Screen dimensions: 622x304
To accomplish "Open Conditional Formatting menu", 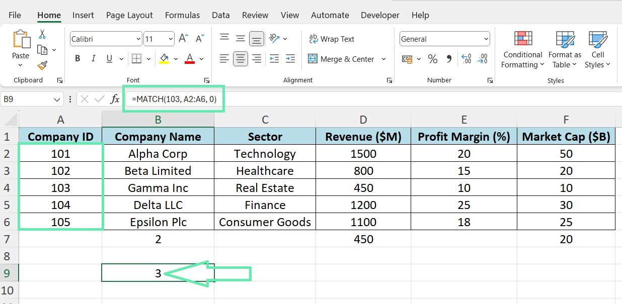I will 523,49.
